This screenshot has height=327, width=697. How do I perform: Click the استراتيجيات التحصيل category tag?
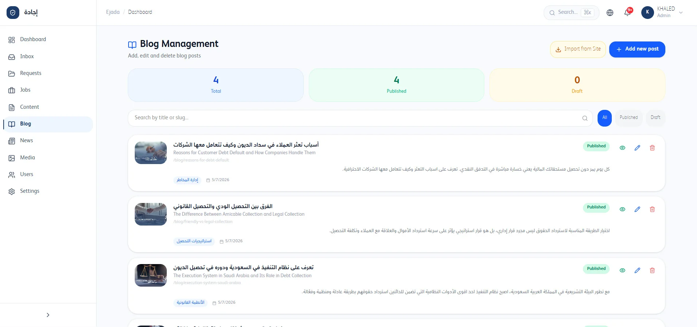(x=194, y=241)
